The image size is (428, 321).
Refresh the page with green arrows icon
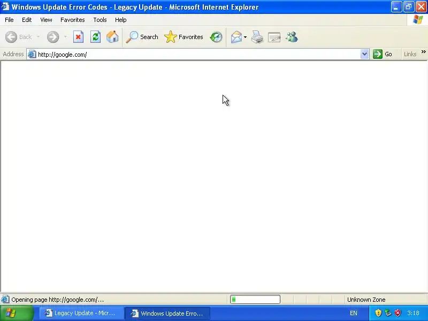tap(95, 37)
